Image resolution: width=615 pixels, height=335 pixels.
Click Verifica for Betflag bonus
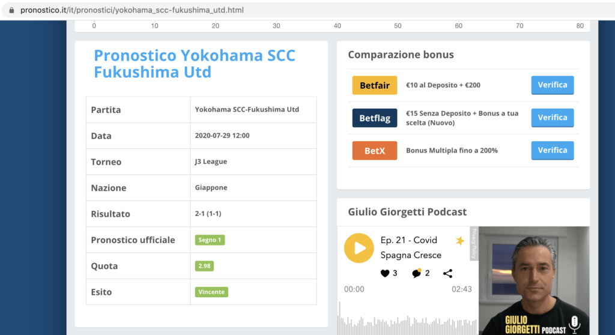(553, 118)
